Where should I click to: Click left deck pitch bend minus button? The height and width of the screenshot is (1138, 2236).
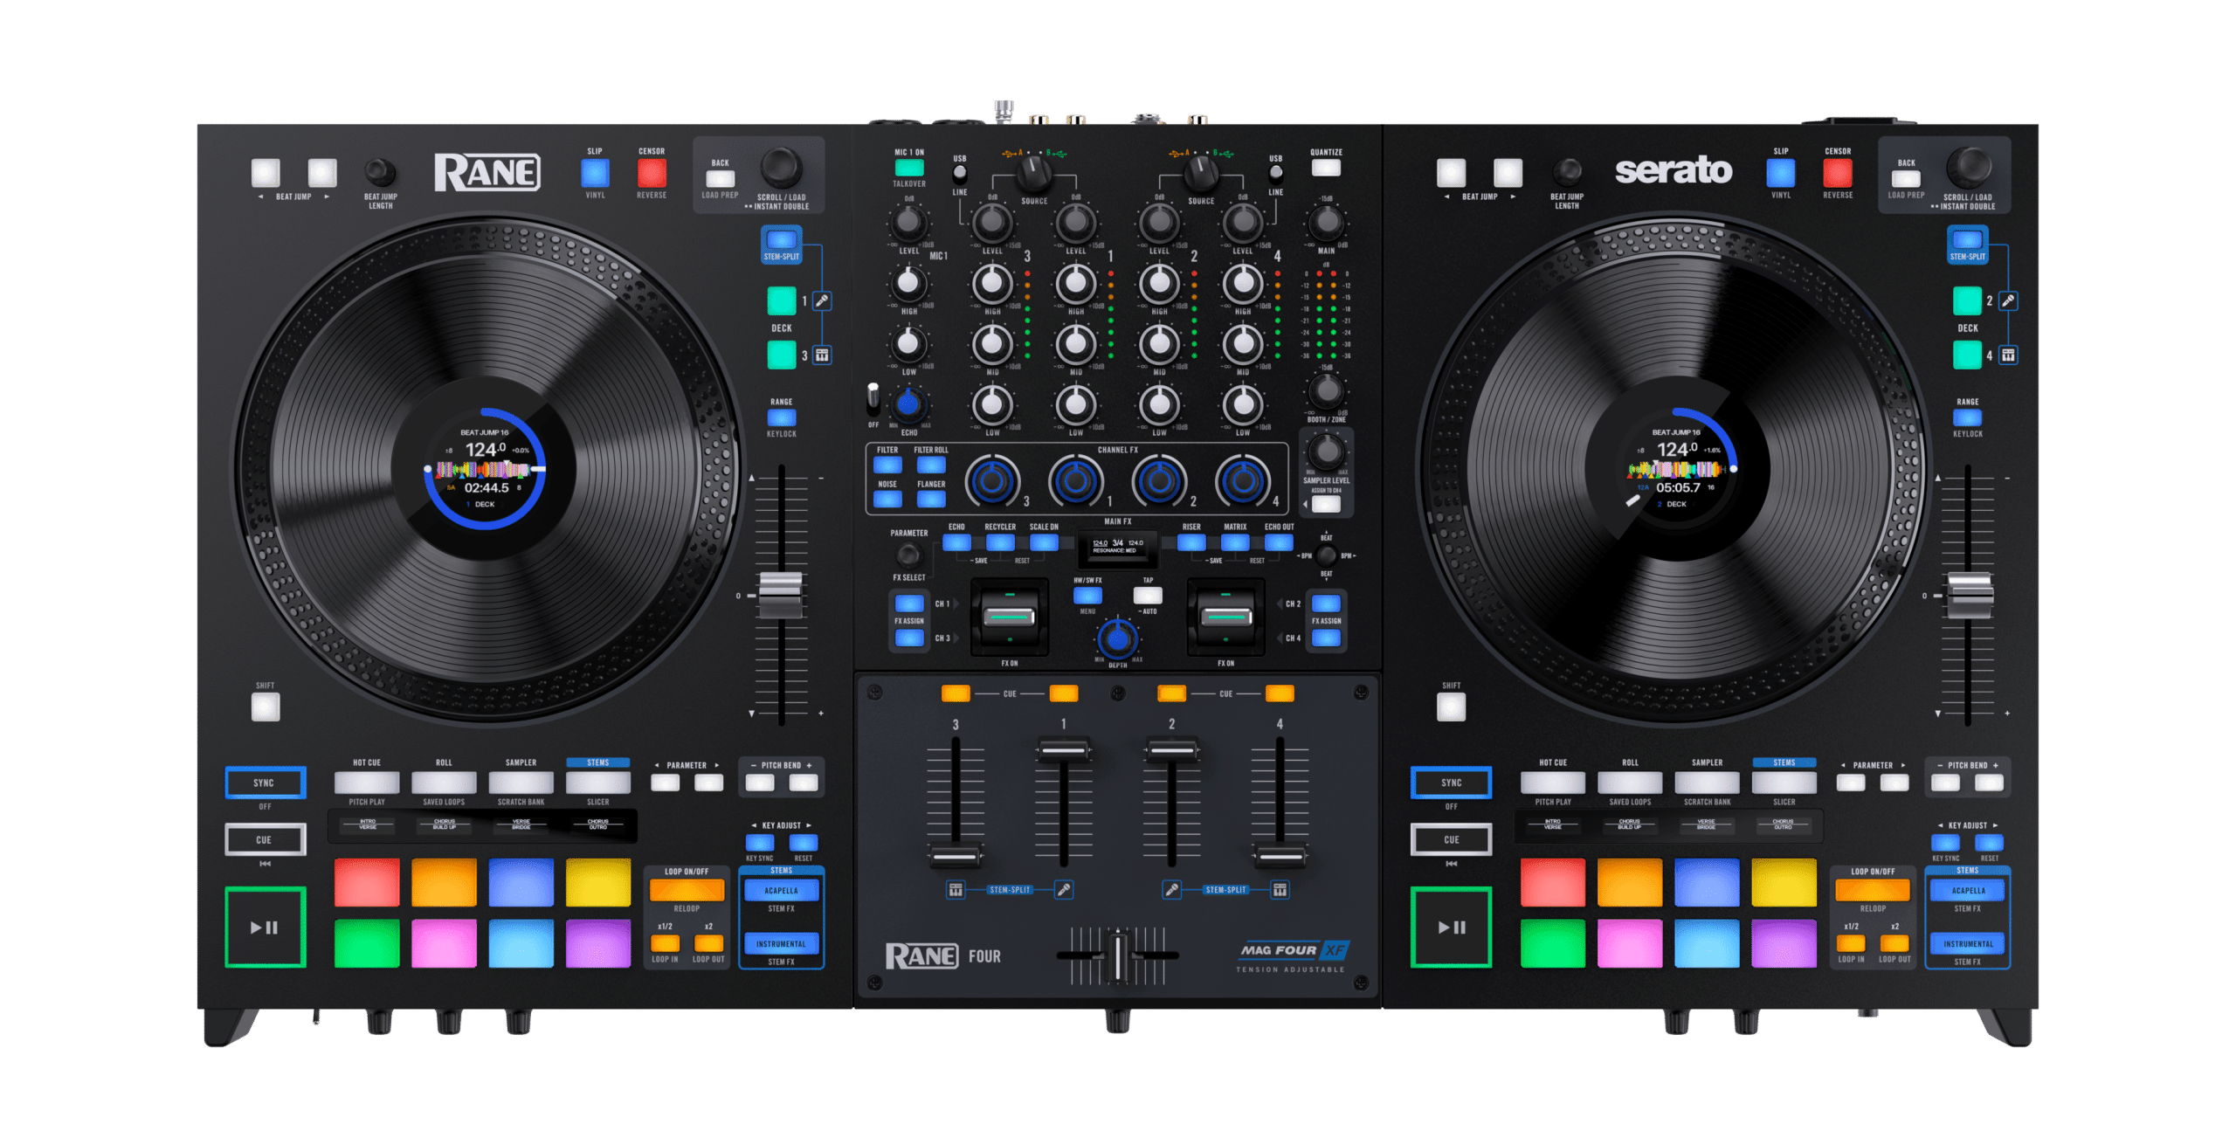click(x=760, y=783)
